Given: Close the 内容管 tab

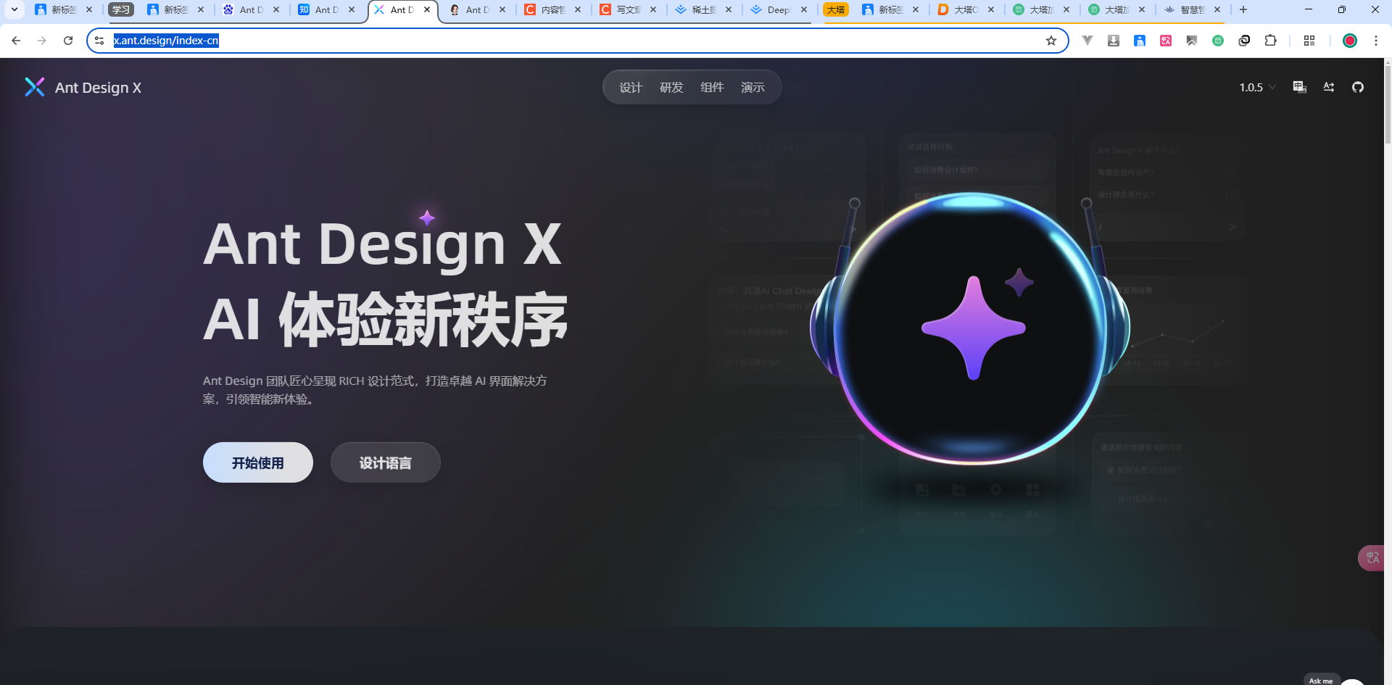Looking at the screenshot, I should (x=578, y=9).
